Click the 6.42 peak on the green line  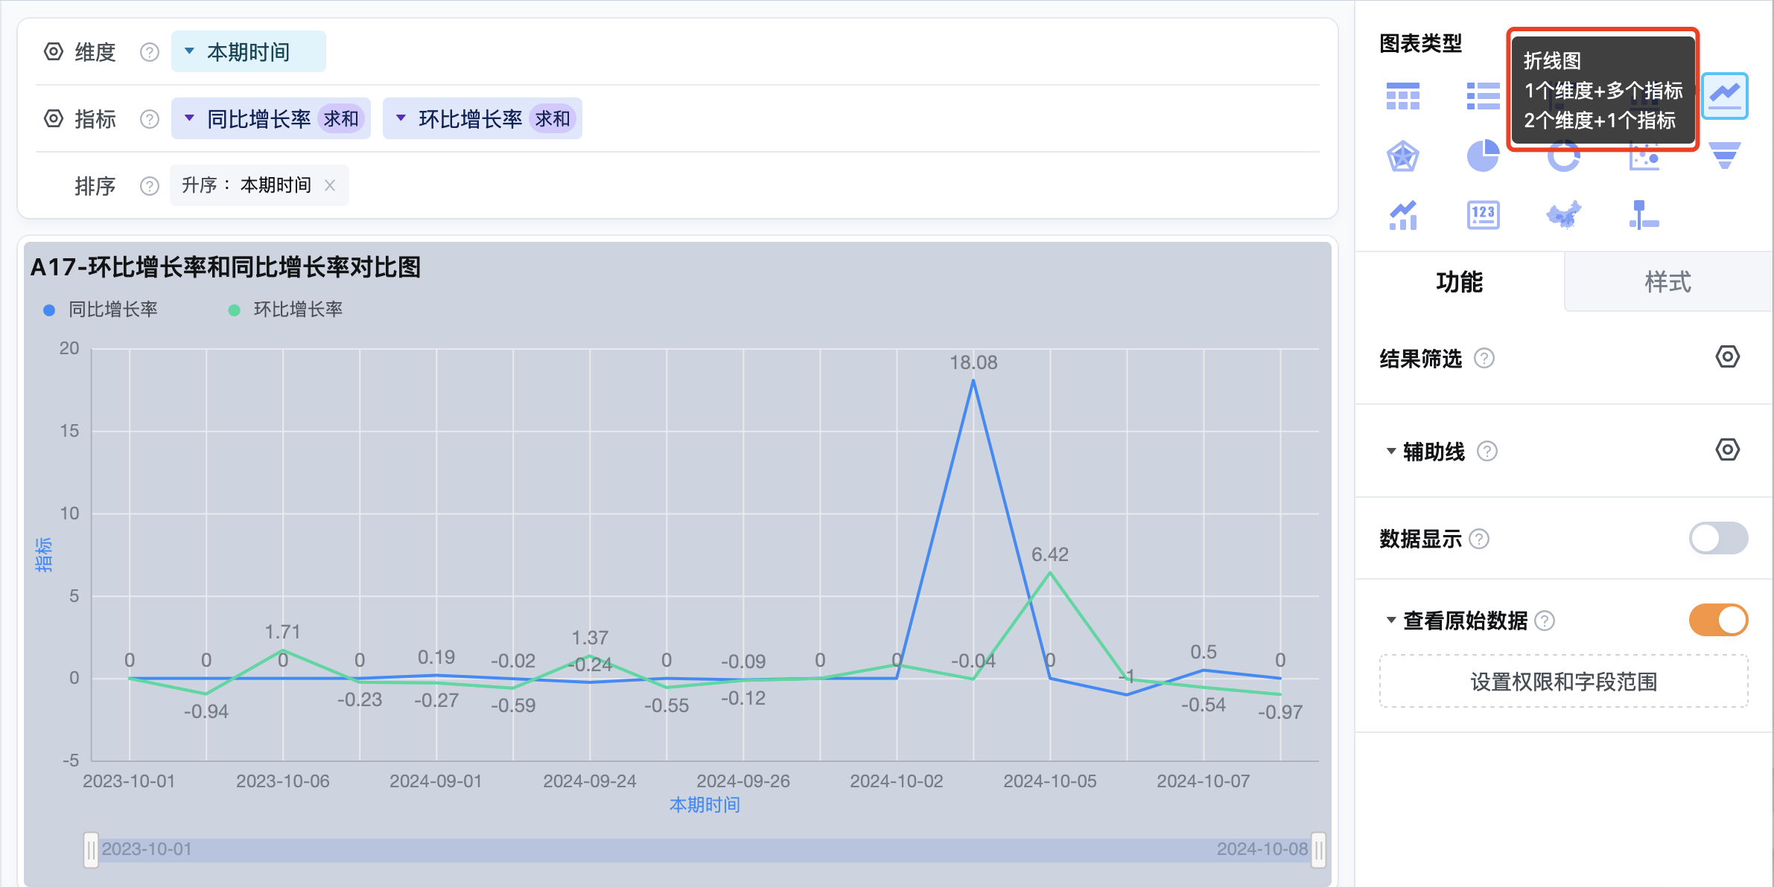(x=1050, y=572)
